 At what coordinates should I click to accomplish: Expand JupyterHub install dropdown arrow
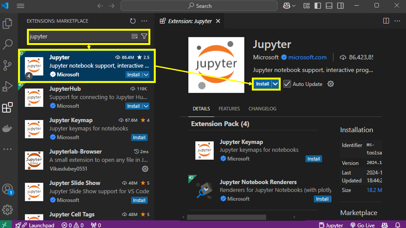[146, 106]
